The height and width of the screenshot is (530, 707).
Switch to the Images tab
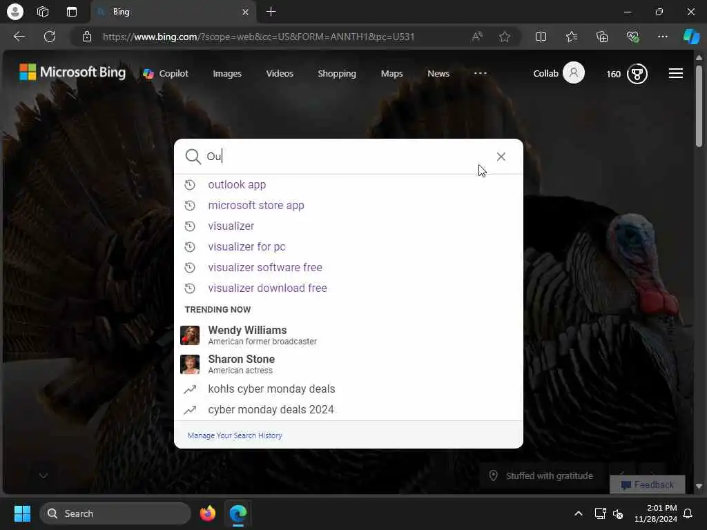[x=226, y=73]
